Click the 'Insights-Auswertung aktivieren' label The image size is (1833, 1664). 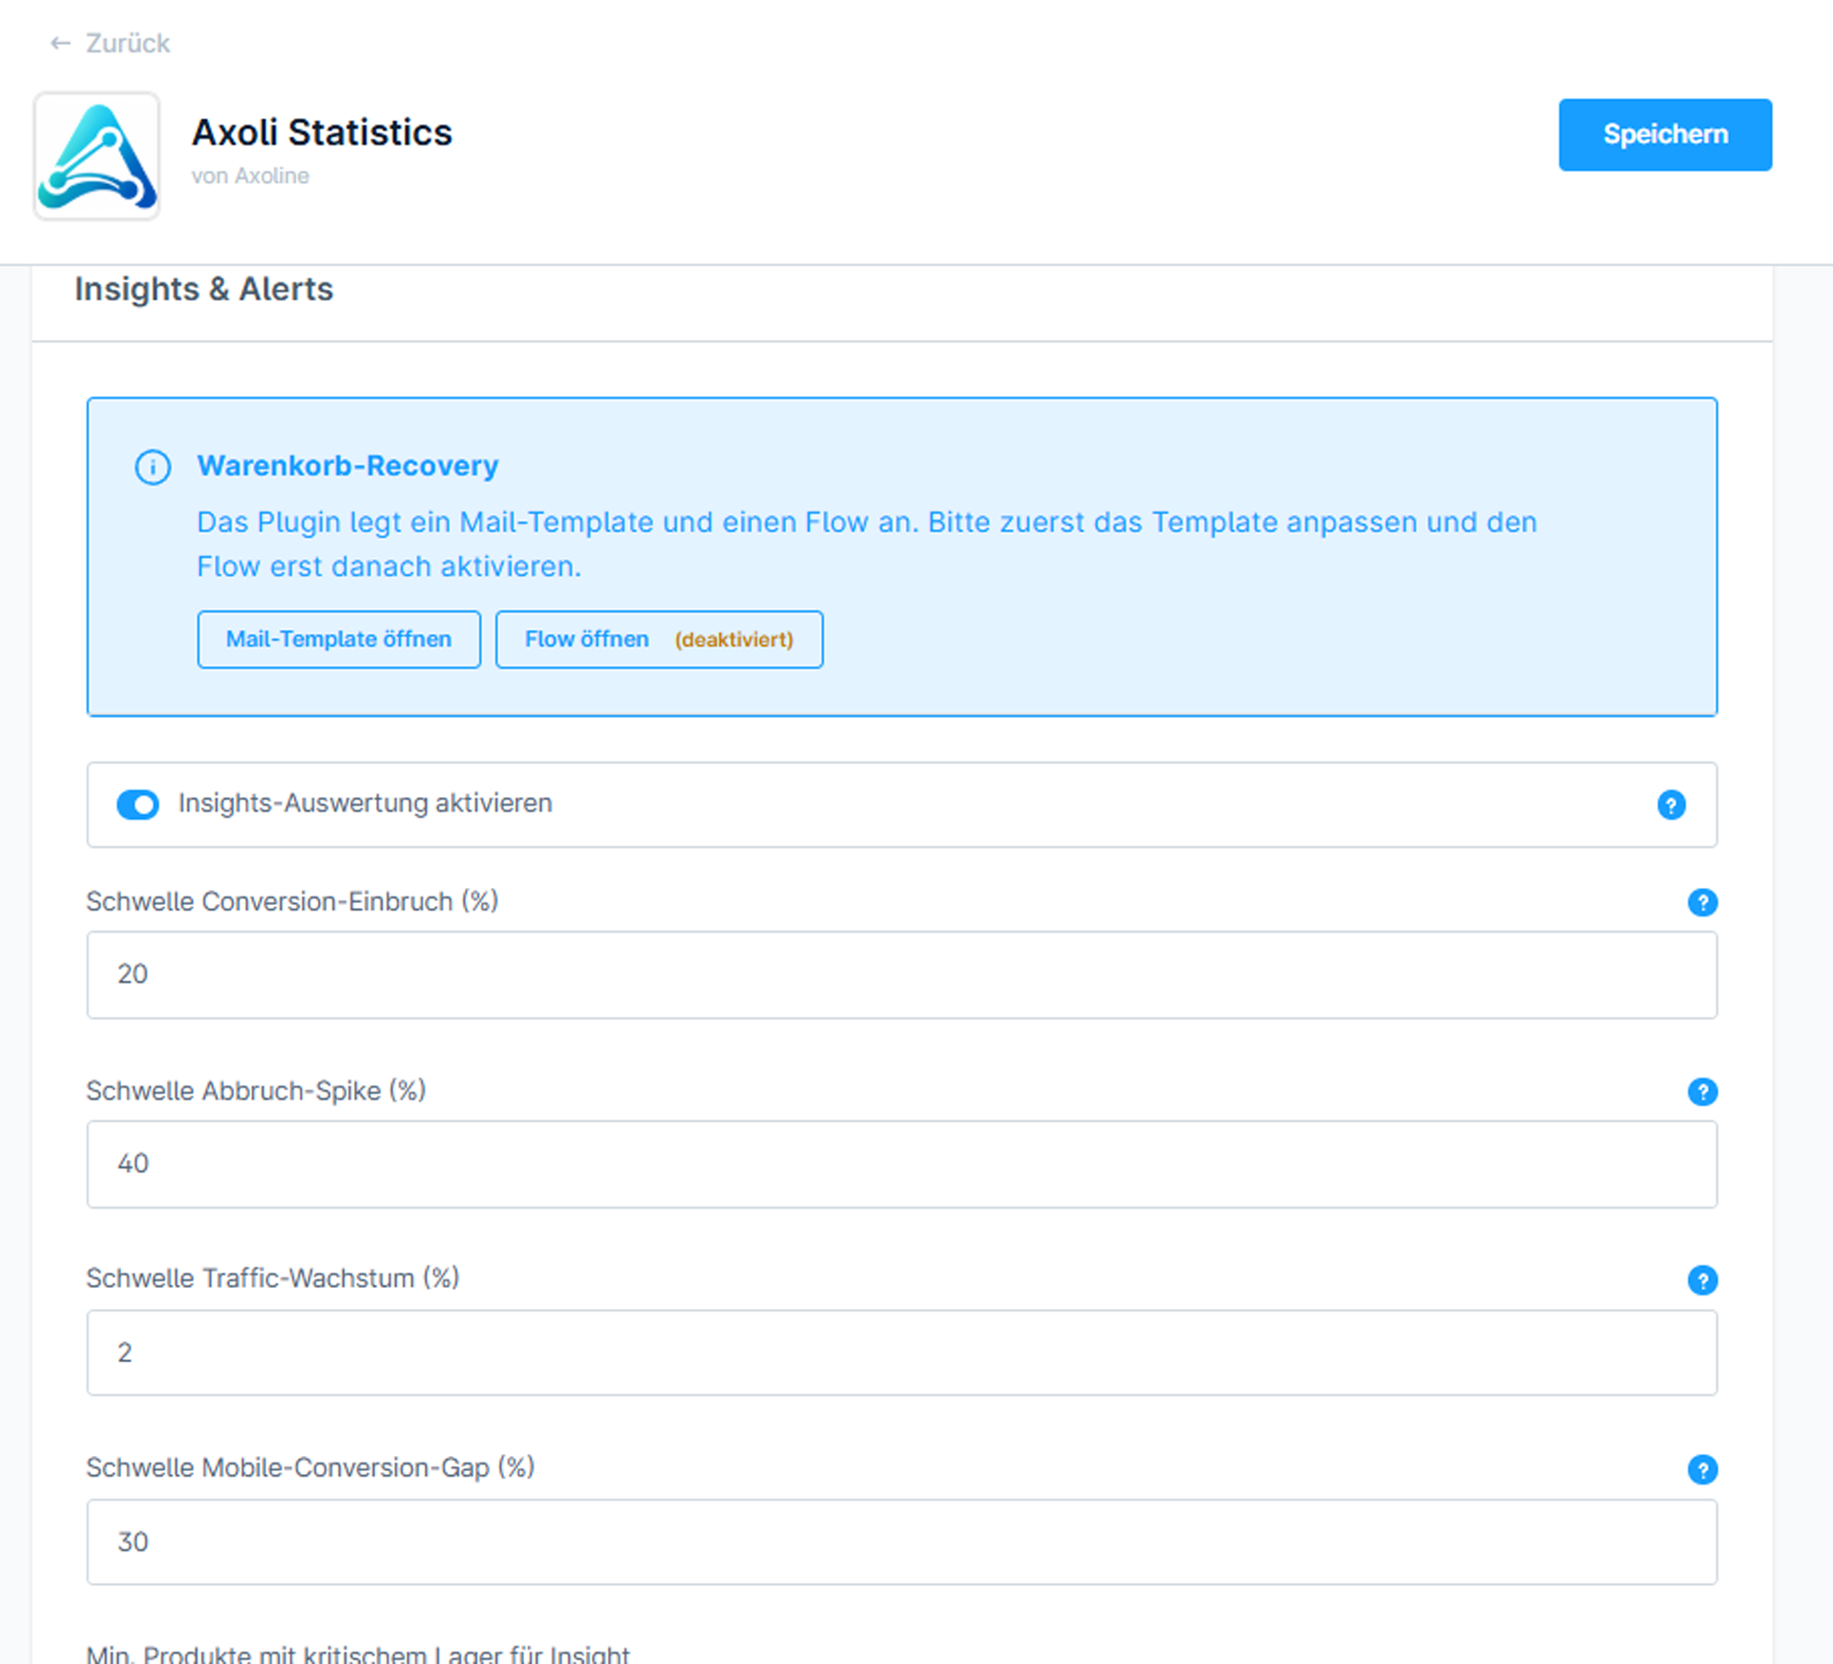(365, 804)
